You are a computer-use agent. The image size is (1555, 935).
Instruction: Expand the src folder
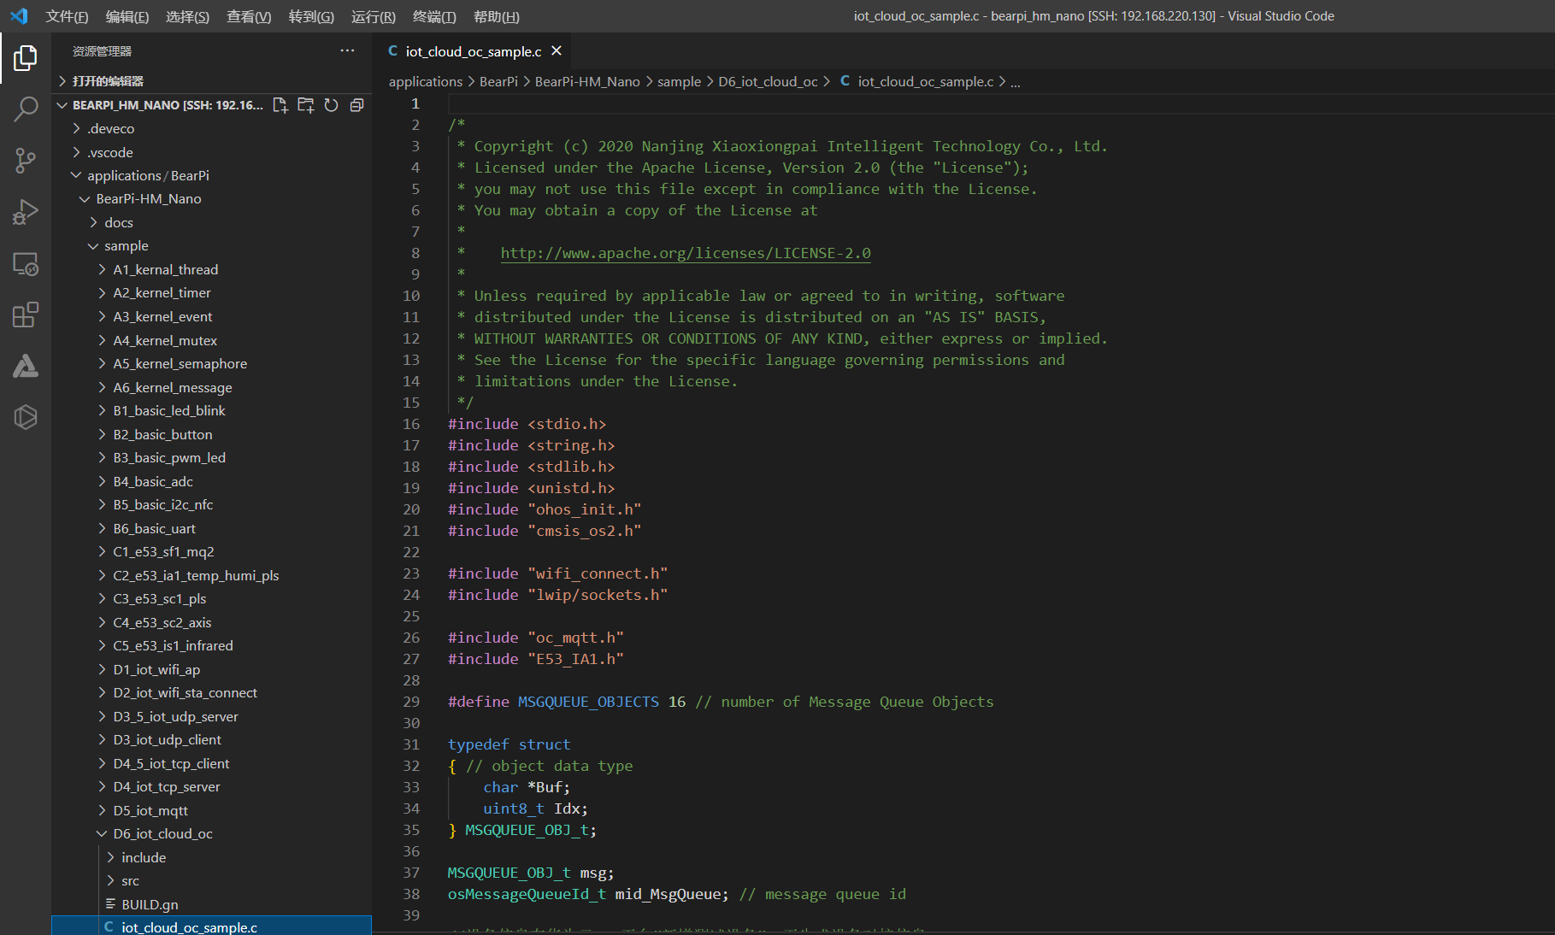pyautogui.click(x=211, y=880)
